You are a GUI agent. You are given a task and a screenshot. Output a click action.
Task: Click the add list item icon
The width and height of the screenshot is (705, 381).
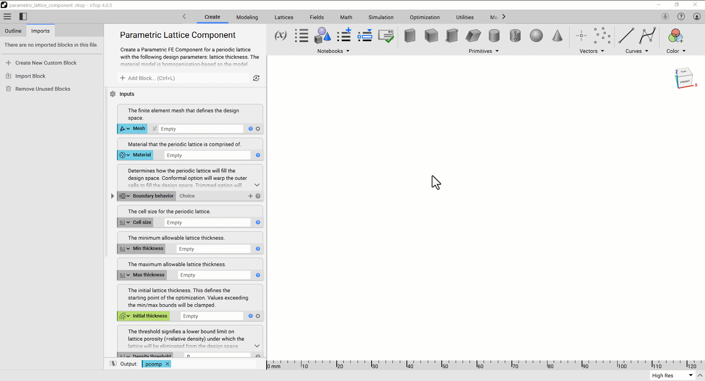tap(344, 36)
